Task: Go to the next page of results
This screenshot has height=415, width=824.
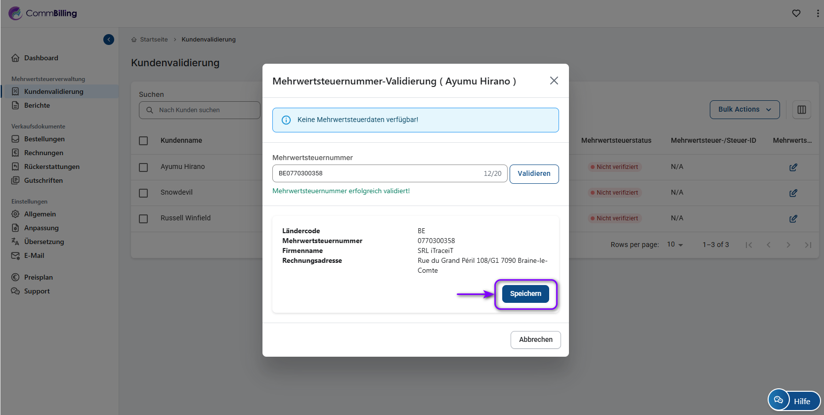Action: click(788, 245)
